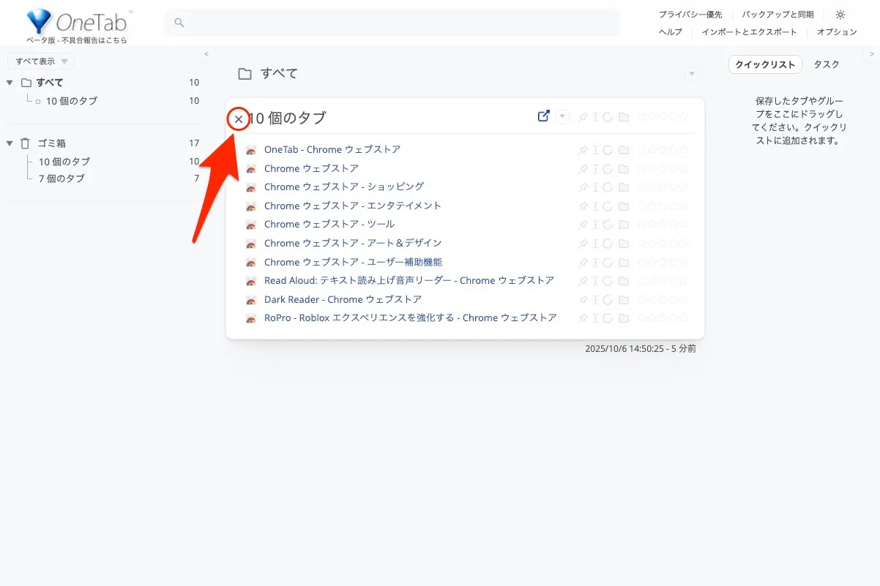Viewport: 880px width, 586px height.
Task: Open the インポートとエクスポート menu link
Action: (x=749, y=32)
